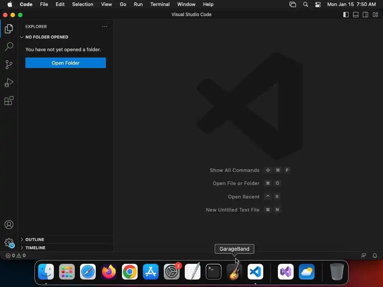Open the Apple menu
The height and width of the screenshot is (287, 383).
pyautogui.click(x=10, y=4)
